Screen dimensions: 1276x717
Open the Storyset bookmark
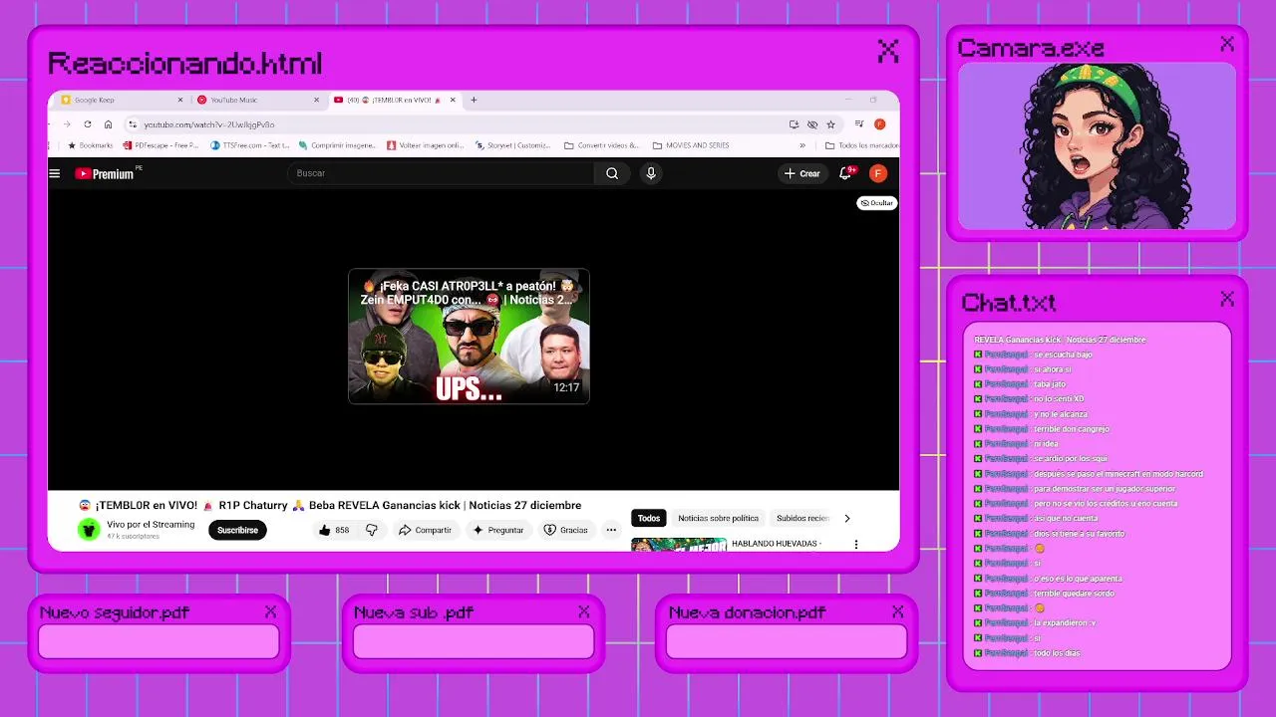[x=512, y=145]
